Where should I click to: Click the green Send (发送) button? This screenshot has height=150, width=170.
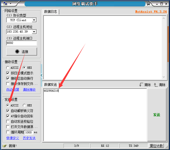157,115
